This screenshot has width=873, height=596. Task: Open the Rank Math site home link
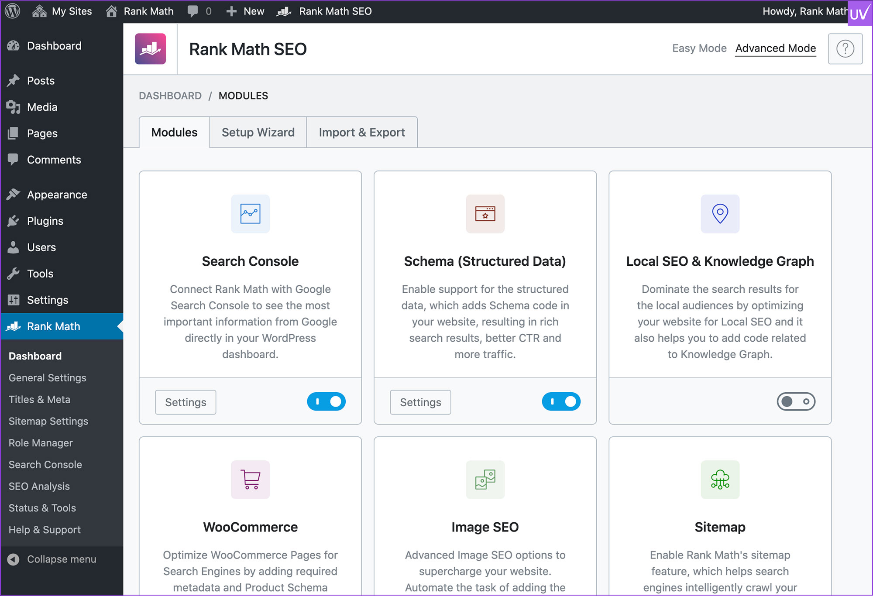tap(140, 11)
